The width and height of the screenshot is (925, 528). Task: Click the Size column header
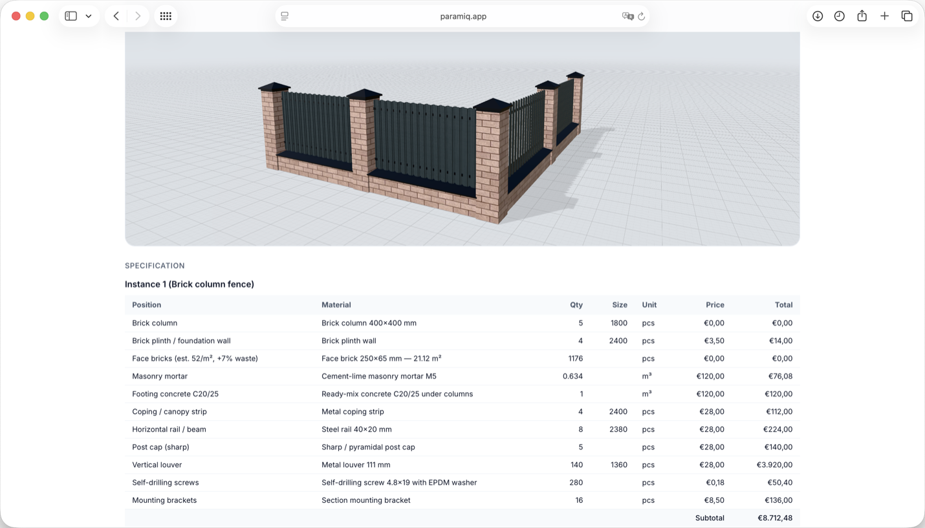point(620,305)
